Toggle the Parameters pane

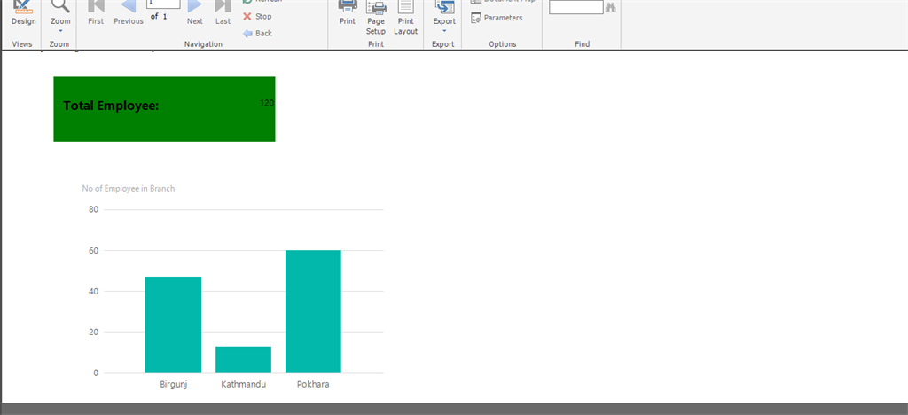coord(497,18)
